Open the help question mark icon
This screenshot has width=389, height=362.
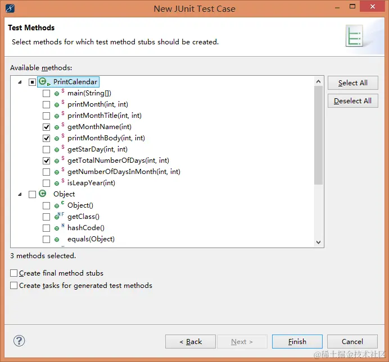[19, 341]
